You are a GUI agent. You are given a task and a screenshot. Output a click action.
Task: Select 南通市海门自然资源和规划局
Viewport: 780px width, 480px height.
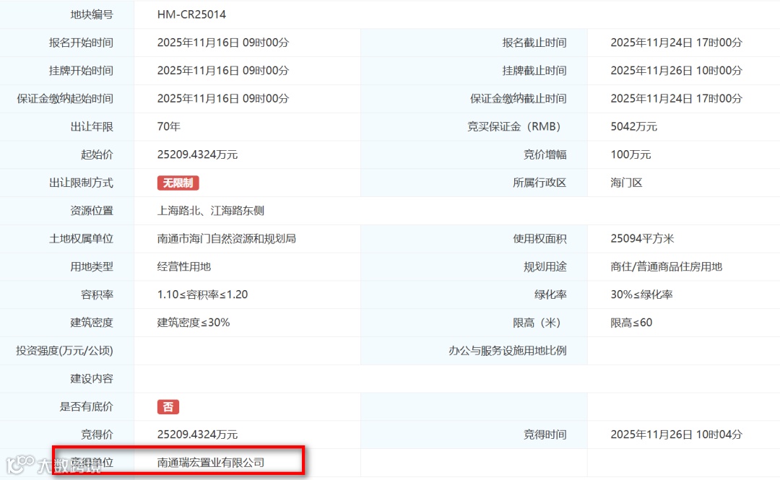click(227, 239)
